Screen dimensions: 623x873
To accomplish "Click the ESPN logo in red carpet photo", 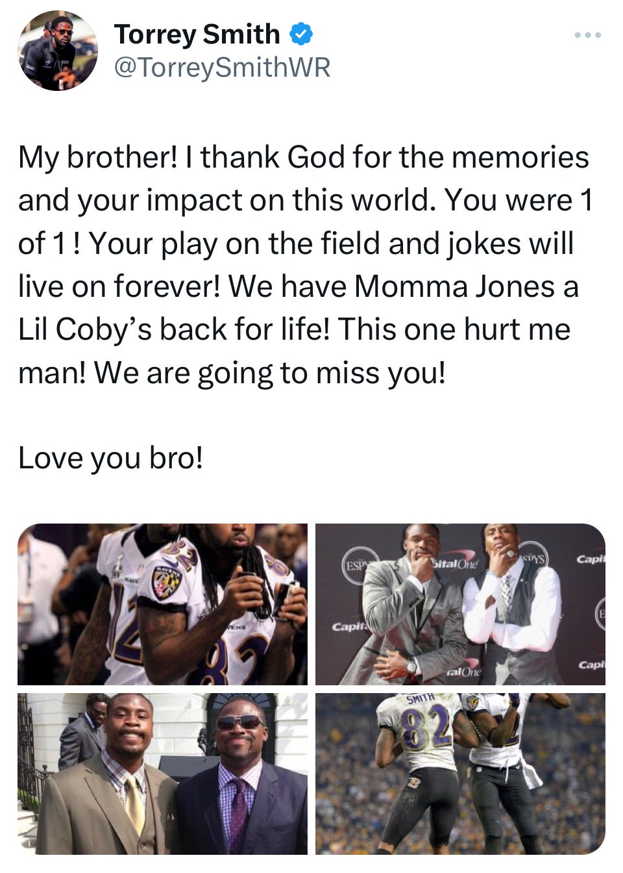I will coord(356,564).
